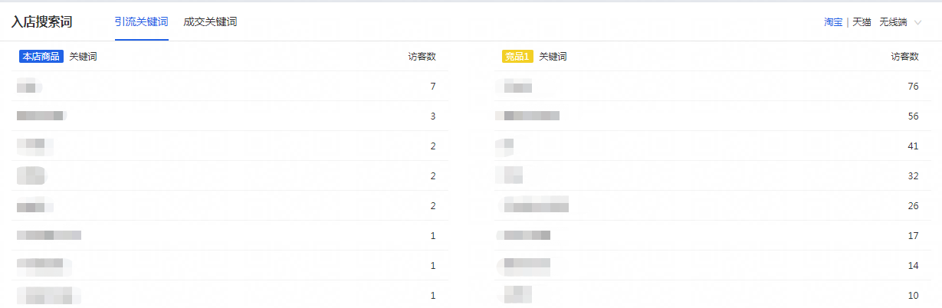Select the 竞品1 keyword row with 76 visitors
The image size is (942, 308).
[x=713, y=87]
